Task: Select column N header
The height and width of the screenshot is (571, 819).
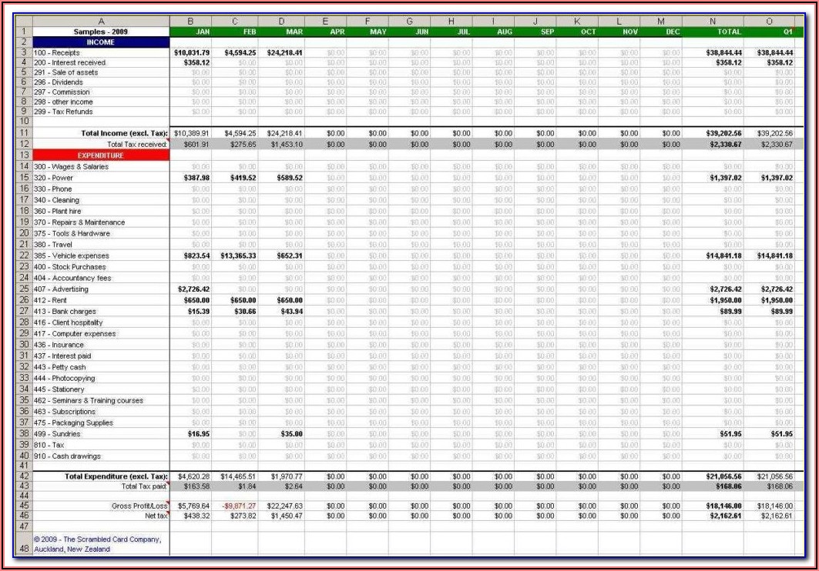Action: tap(713, 22)
